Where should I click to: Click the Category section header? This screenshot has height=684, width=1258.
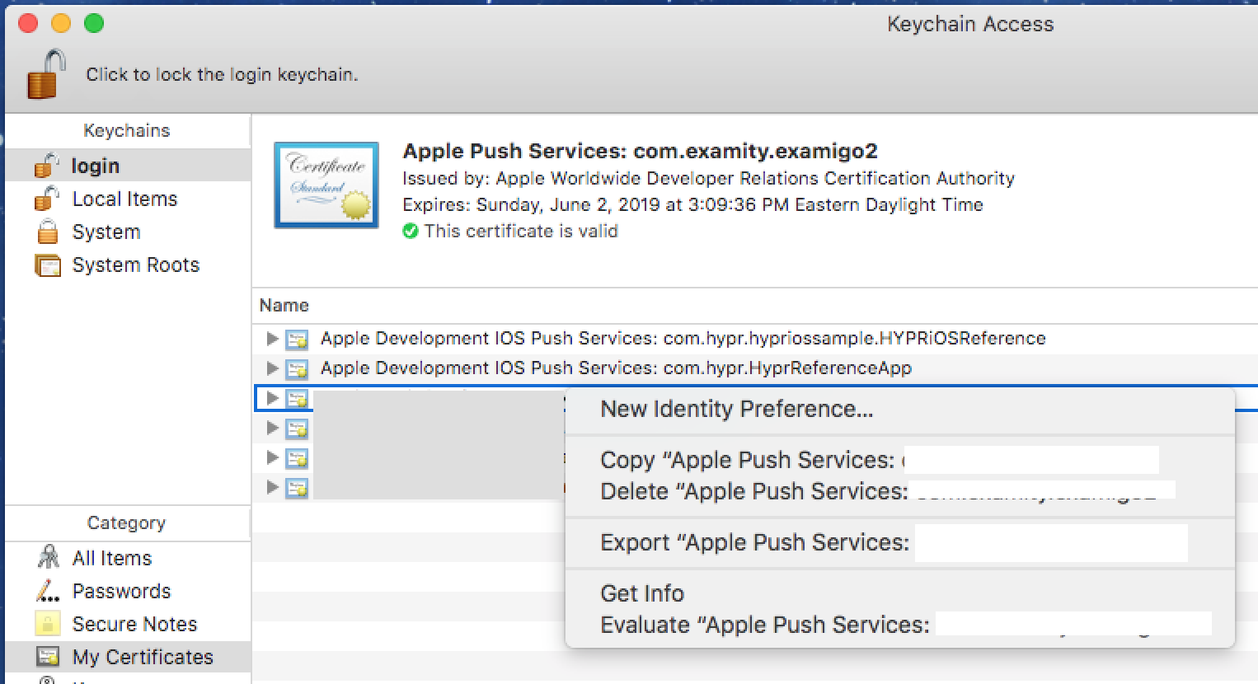126,522
